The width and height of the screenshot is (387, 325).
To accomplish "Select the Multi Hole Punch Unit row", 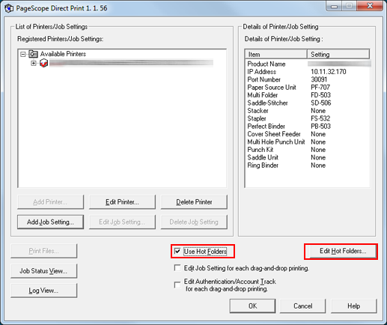I will pos(308,142).
